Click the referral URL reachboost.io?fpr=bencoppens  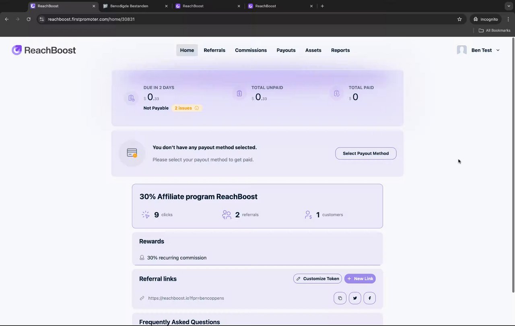[x=186, y=298]
